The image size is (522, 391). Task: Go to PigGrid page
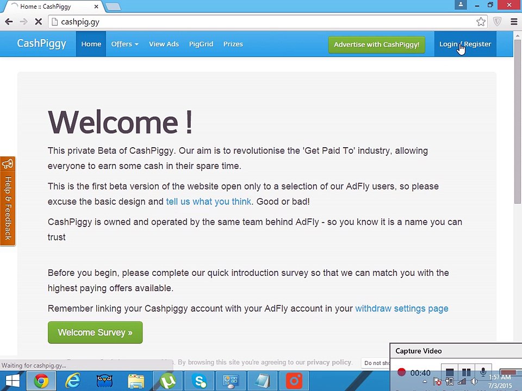[x=201, y=44]
